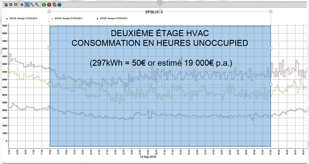Select the pan four-arrow tool

click(x=22, y=5)
